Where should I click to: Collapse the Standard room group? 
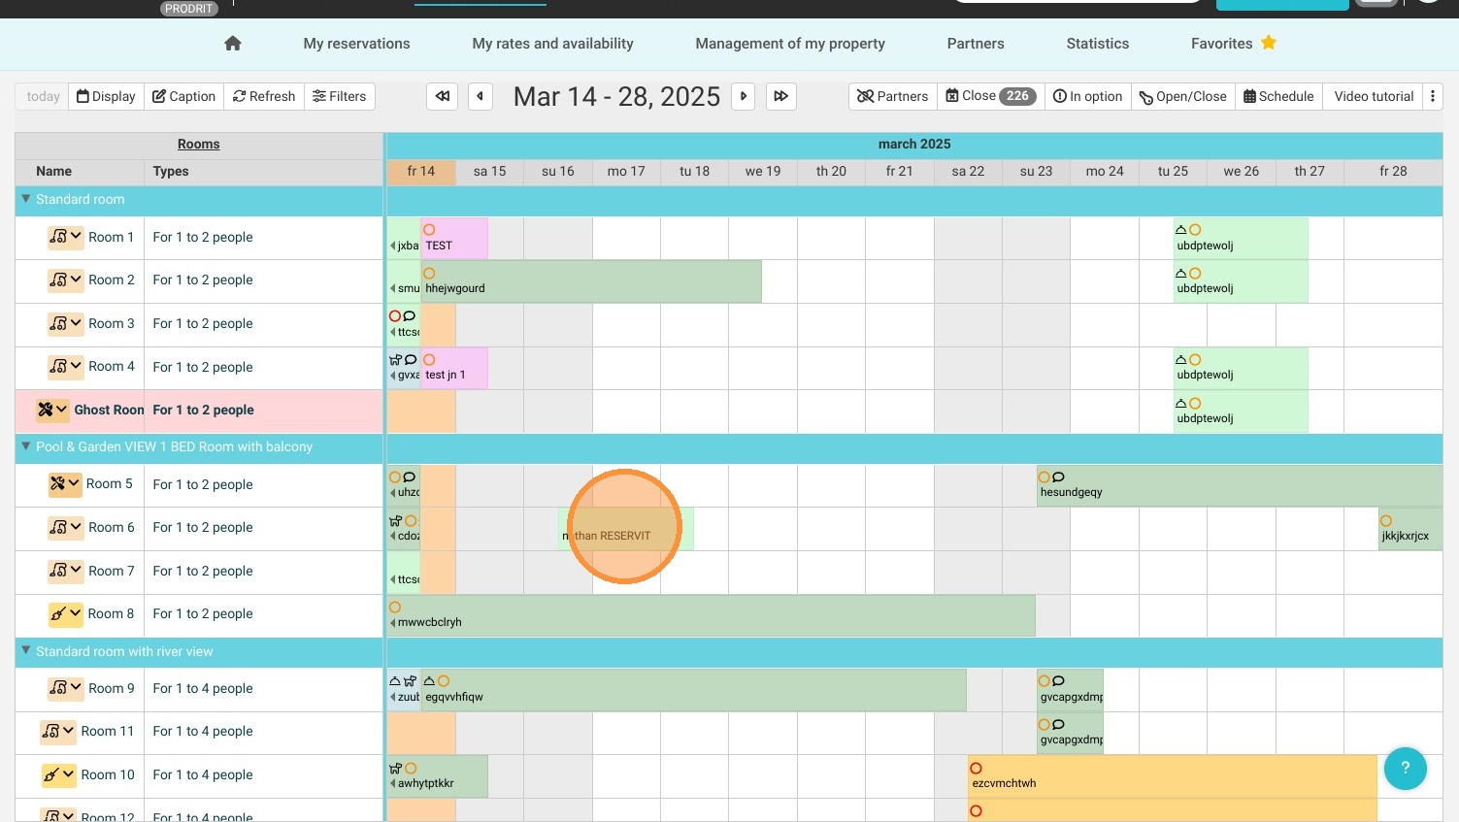26,199
